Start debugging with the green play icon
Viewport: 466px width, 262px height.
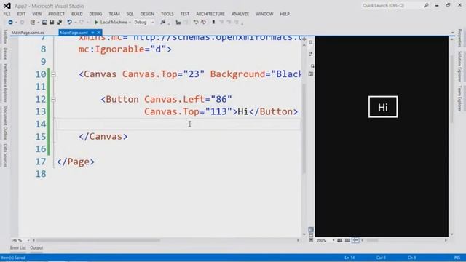coord(96,23)
